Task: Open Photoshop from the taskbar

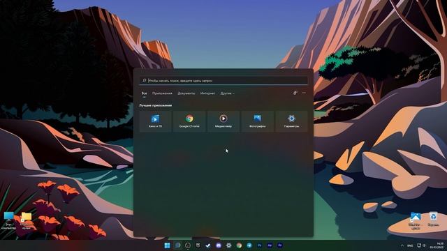Action: pos(259,245)
